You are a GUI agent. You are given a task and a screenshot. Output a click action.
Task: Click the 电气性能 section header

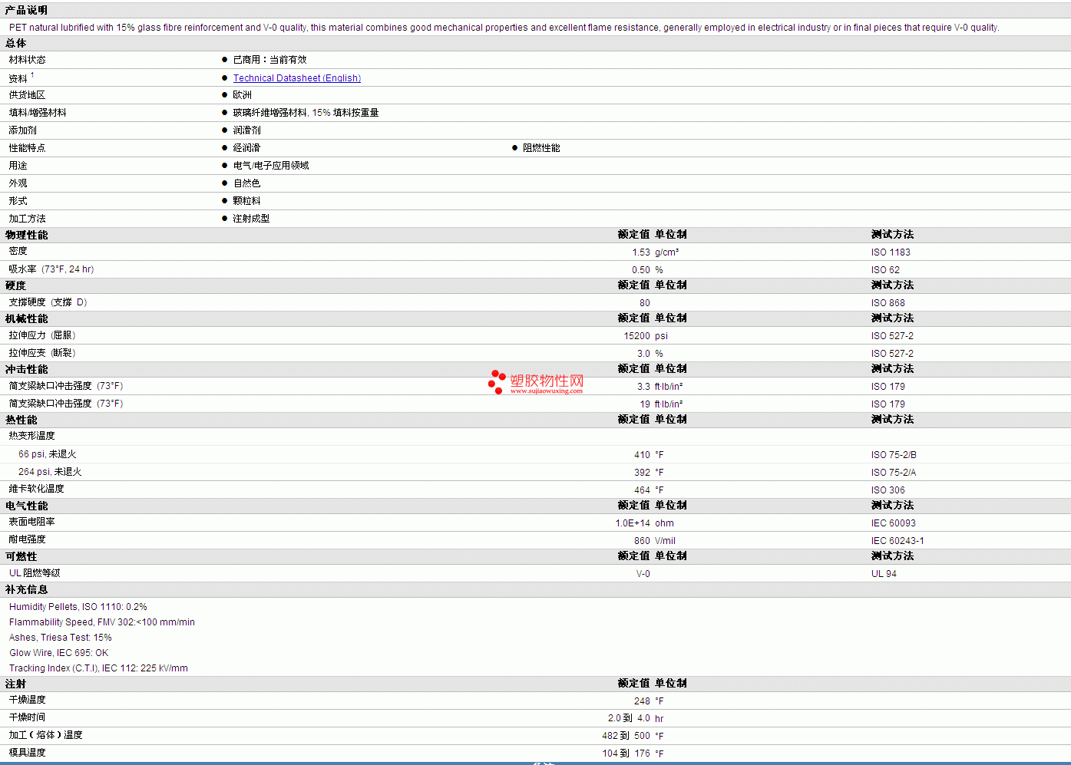tap(26, 506)
